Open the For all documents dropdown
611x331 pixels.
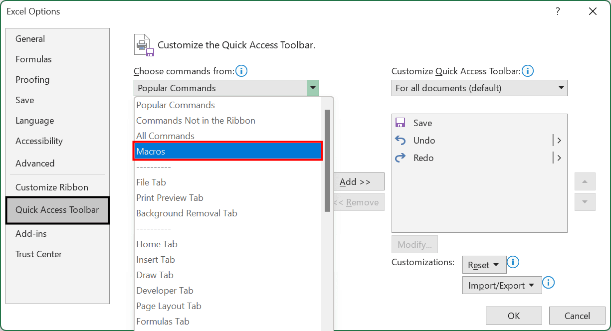pyautogui.click(x=479, y=88)
